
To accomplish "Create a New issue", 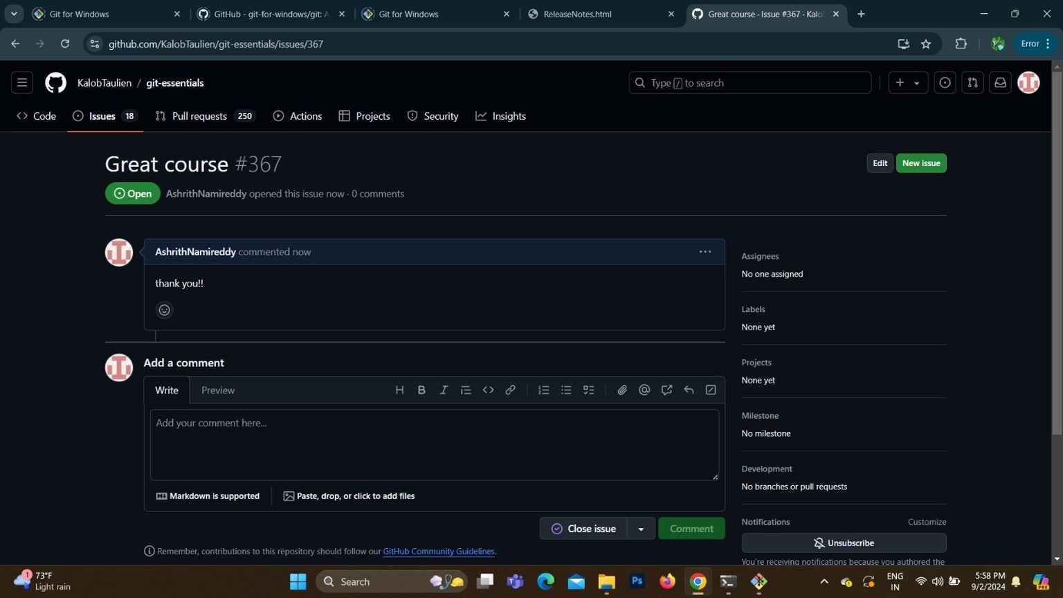I will pyautogui.click(x=921, y=163).
